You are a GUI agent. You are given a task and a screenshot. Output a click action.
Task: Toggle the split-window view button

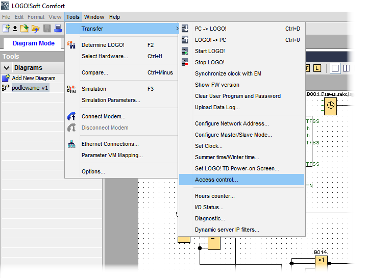tap(346, 68)
